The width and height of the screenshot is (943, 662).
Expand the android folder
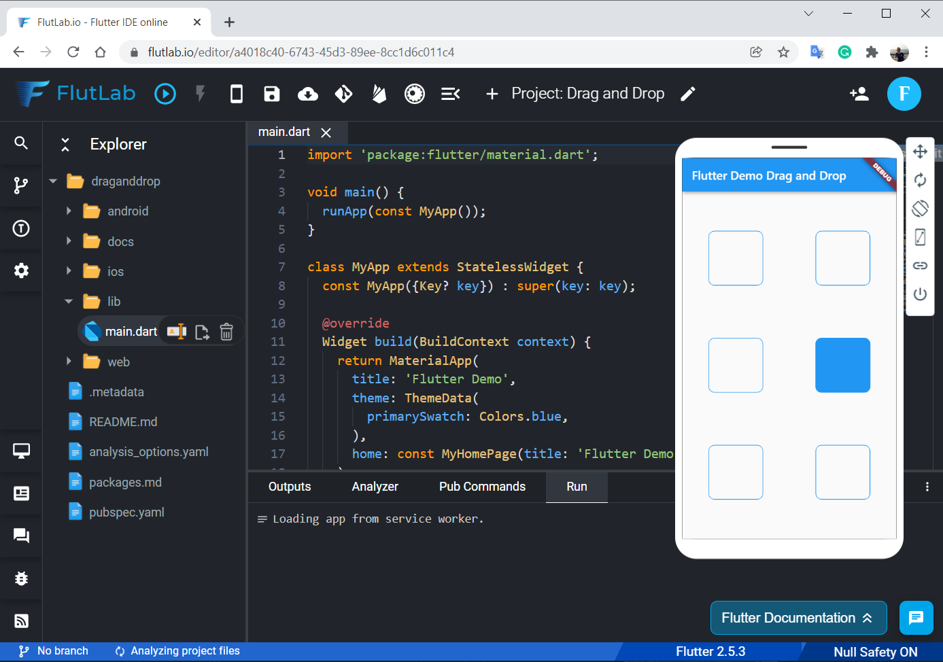[x=69, y=211]
